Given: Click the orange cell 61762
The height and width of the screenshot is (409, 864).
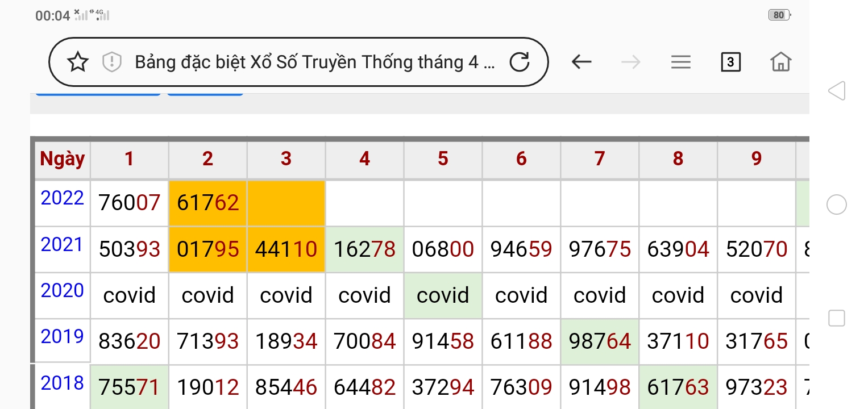Looking at the screenshot, I should (x=207, y=203).
